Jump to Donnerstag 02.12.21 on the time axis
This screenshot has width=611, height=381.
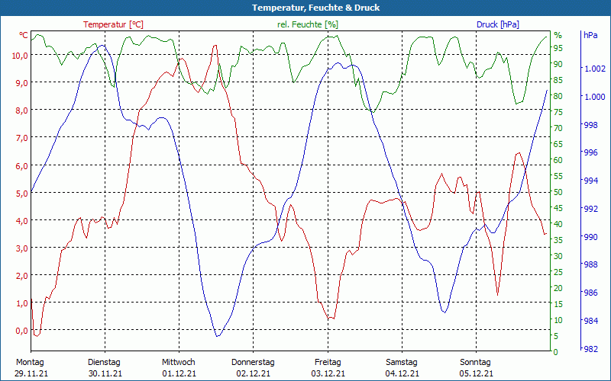253,367
